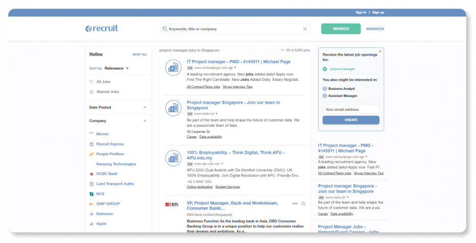This screenshot has width=476, height=243.
Task: Click the GMP GROUP logo icon
Action: 92,204
